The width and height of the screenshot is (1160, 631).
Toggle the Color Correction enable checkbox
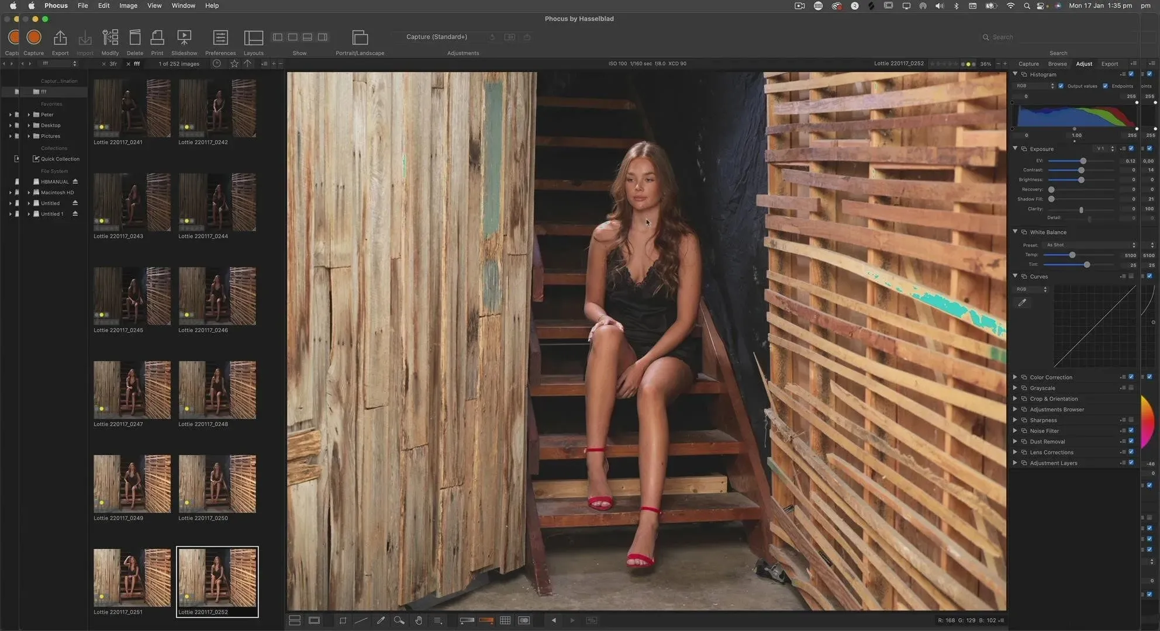click(1131, 377)
